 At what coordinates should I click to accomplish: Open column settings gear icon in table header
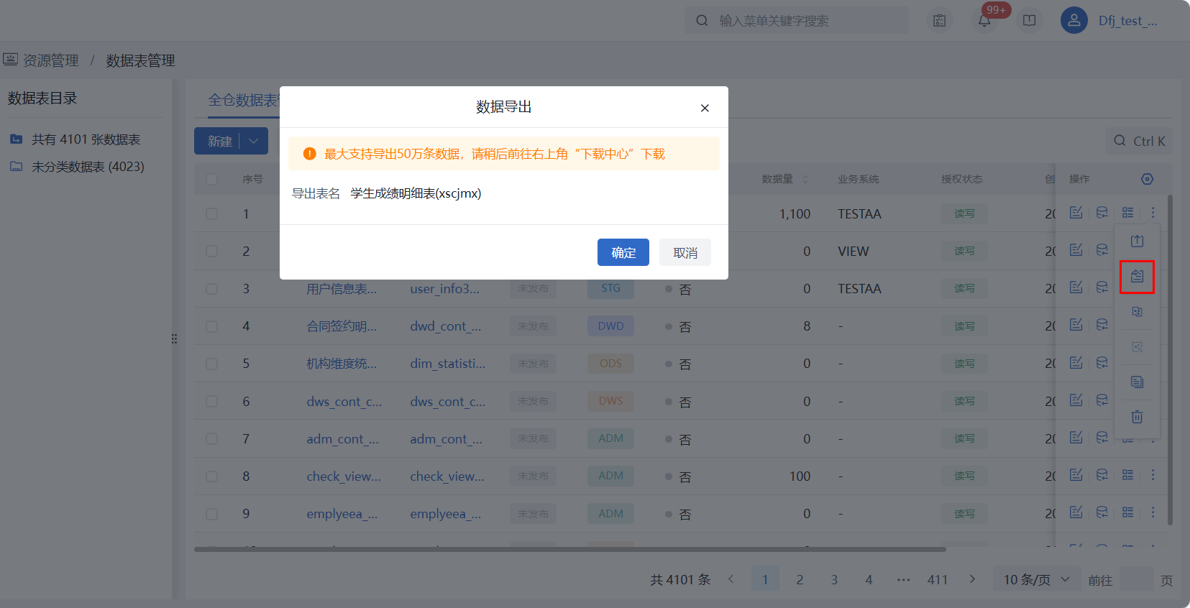click(1147, 179)
